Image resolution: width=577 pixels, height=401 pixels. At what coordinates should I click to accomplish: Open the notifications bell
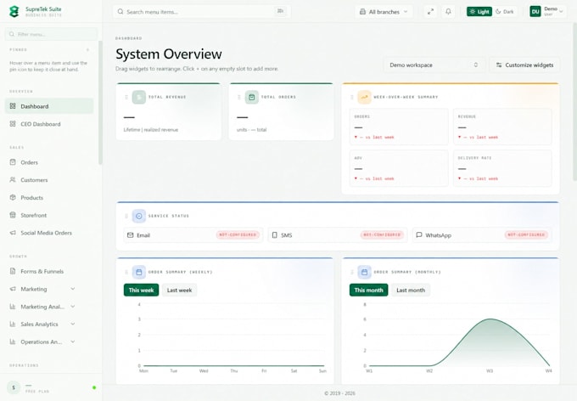tap(448, 12)
